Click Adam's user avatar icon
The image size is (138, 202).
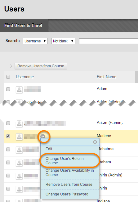coord(19,90)
